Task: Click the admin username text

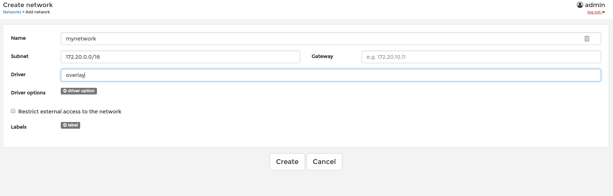Action: coord(595,5)
